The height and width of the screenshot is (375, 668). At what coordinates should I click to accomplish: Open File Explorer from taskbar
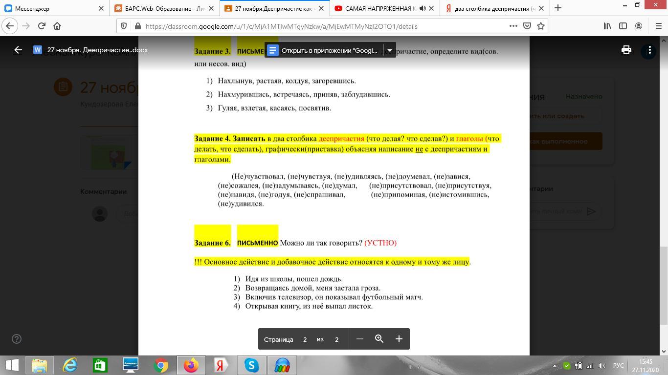click(40, 365)
